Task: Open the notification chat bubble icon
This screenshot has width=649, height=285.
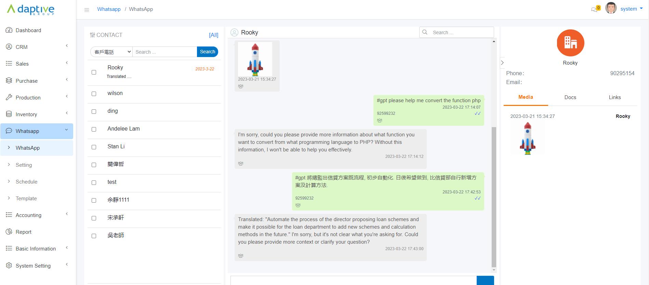Action: click(594, 10)
